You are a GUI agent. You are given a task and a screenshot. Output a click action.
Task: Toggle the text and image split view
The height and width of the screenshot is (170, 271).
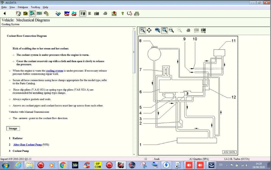83,14
